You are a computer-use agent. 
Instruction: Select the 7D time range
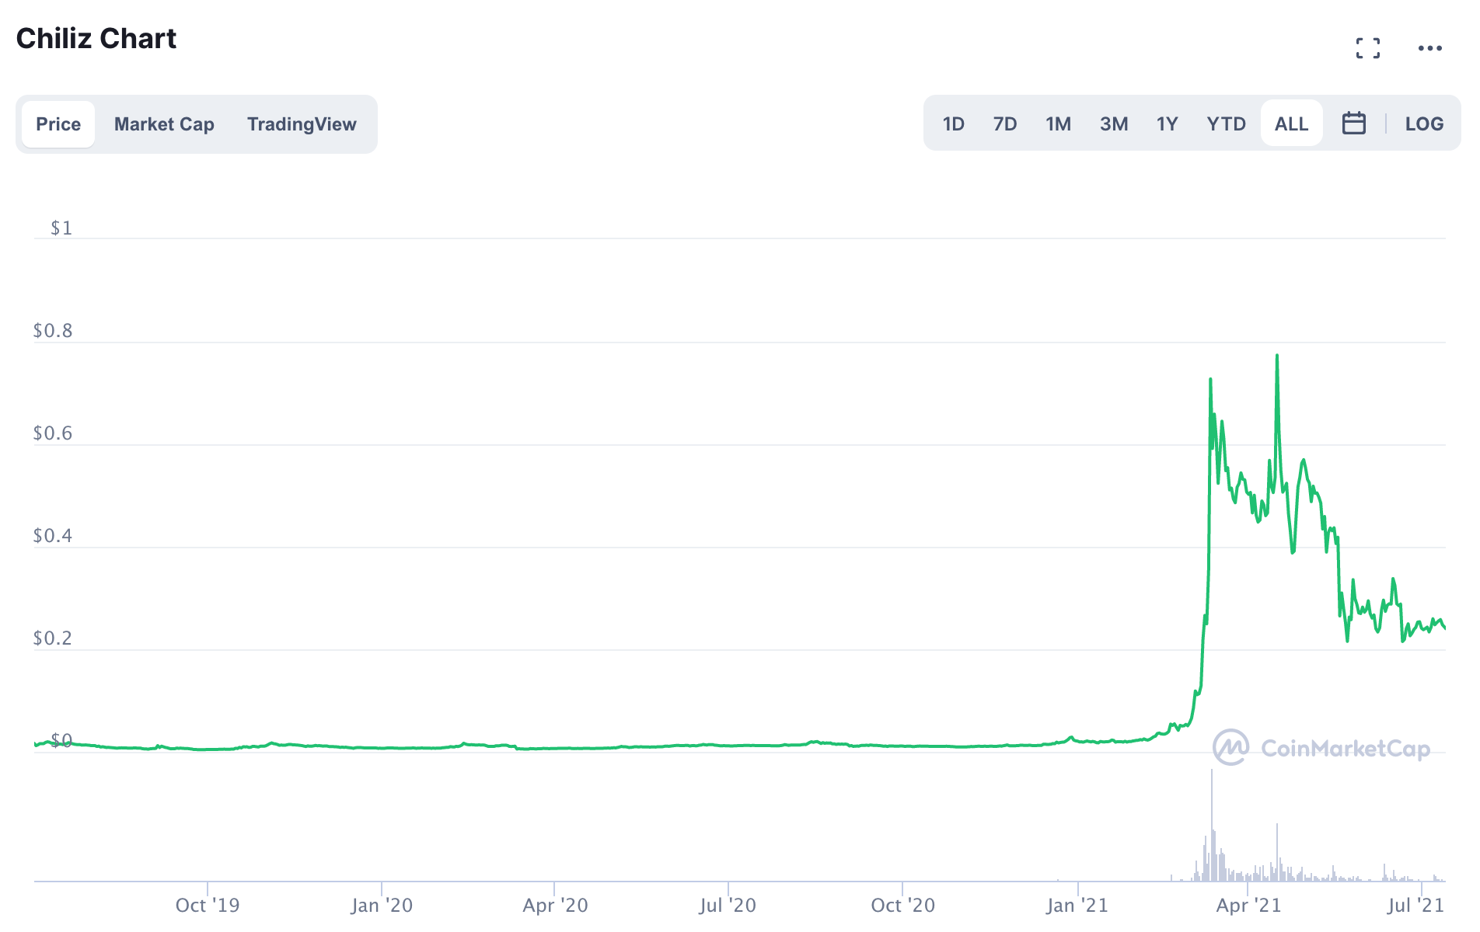[1004, 124]
